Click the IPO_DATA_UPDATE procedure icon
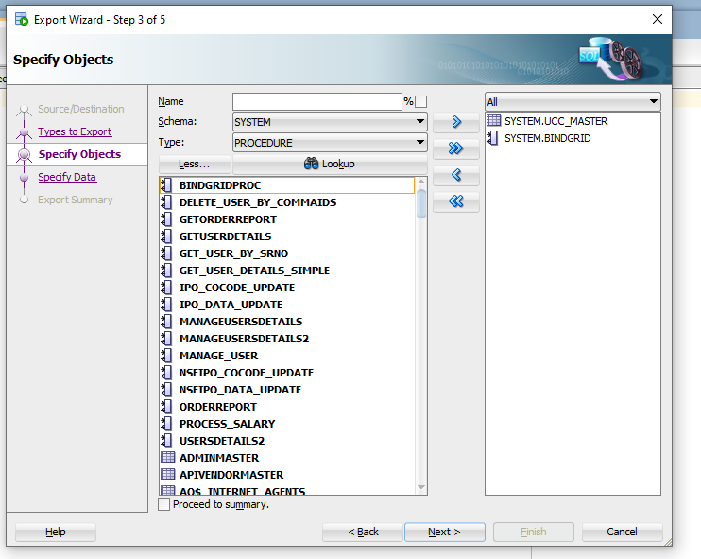The height and width of the screenshot is (559, 701). pyautogui.click(x=167, y=305)
